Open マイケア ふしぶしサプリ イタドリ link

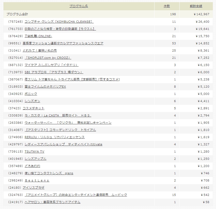[x=52, y=65]
